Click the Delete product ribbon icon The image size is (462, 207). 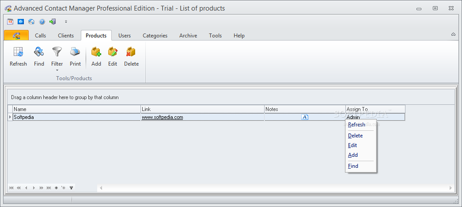tap(131, 52)
